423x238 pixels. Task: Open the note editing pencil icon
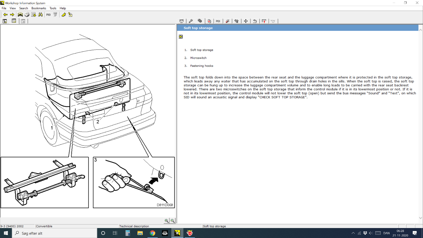[70, 14]
